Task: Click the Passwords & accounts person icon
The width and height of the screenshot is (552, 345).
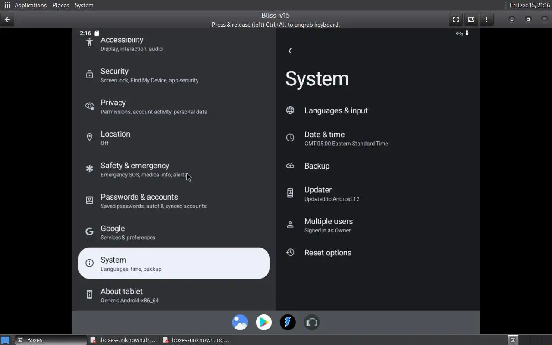Action: pos(89,200)
